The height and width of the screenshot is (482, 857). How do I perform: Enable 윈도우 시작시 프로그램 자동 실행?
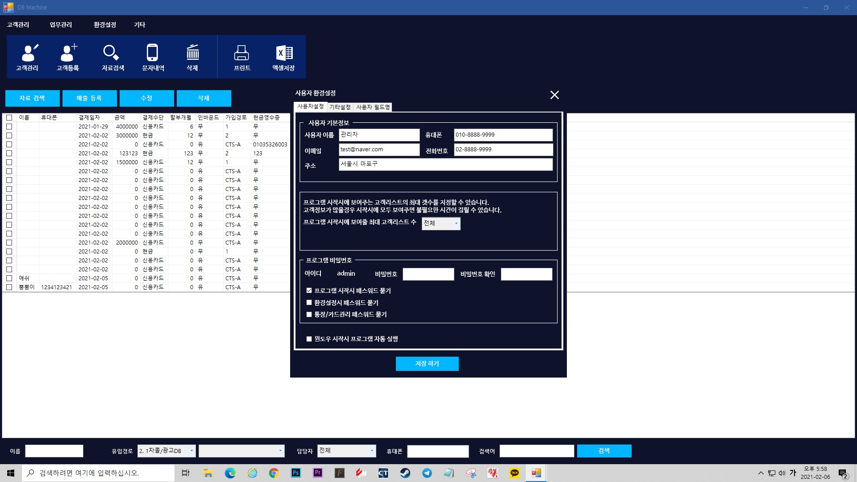(x=309, y=339)
